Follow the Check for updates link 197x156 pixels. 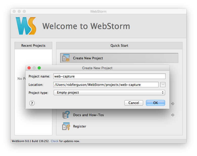(x=55, y=141)
